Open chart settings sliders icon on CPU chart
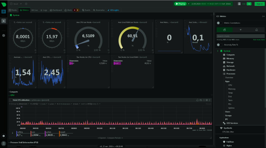 (201, 100)
